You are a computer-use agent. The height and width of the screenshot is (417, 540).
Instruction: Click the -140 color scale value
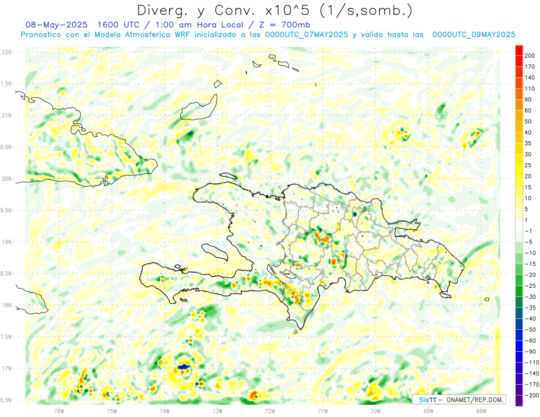click(x=532, y=373)
